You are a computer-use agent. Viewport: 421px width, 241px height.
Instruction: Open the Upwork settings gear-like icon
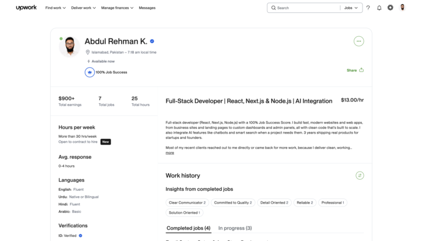pyautogui.click(x=391, y=8)
